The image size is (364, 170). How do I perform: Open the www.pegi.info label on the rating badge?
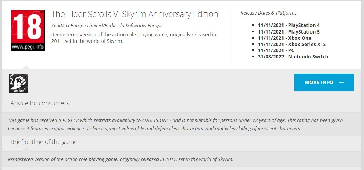pyautogui.click(x=28, y=47)
